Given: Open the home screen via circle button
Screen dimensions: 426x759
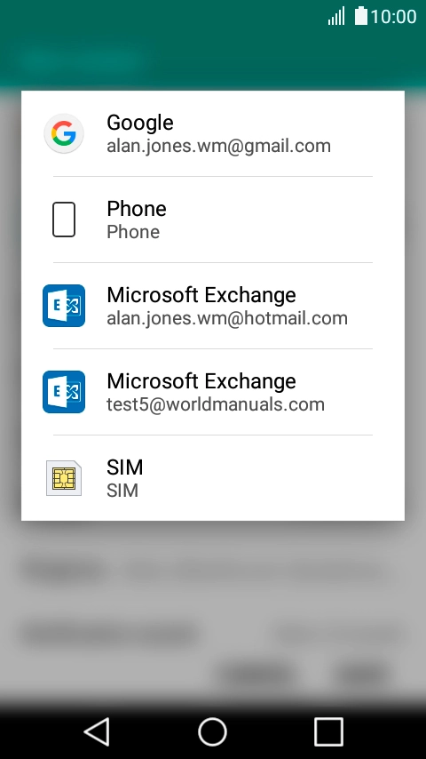Looking at the screenshot, I should [213, 731].
